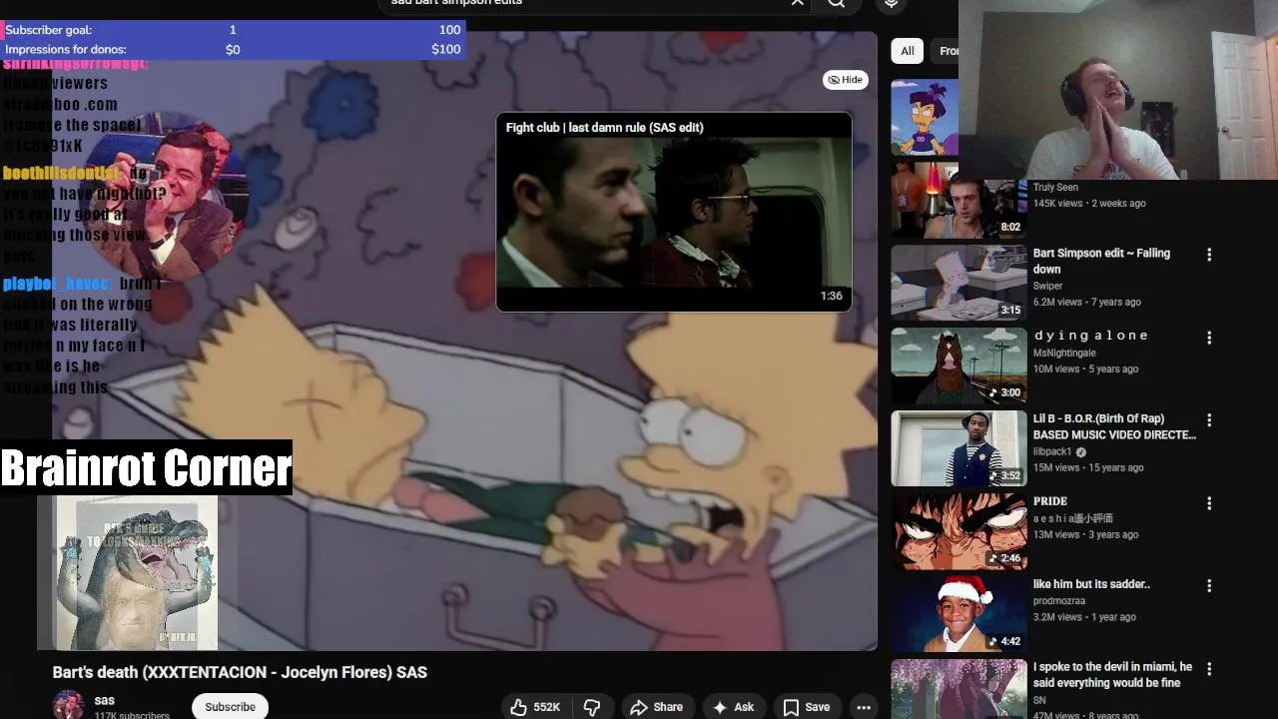This screenshot has width=1278, height=719.
Task: Open the Swiper channel name
Action: pyautogui.click(x=1047, y=286)
